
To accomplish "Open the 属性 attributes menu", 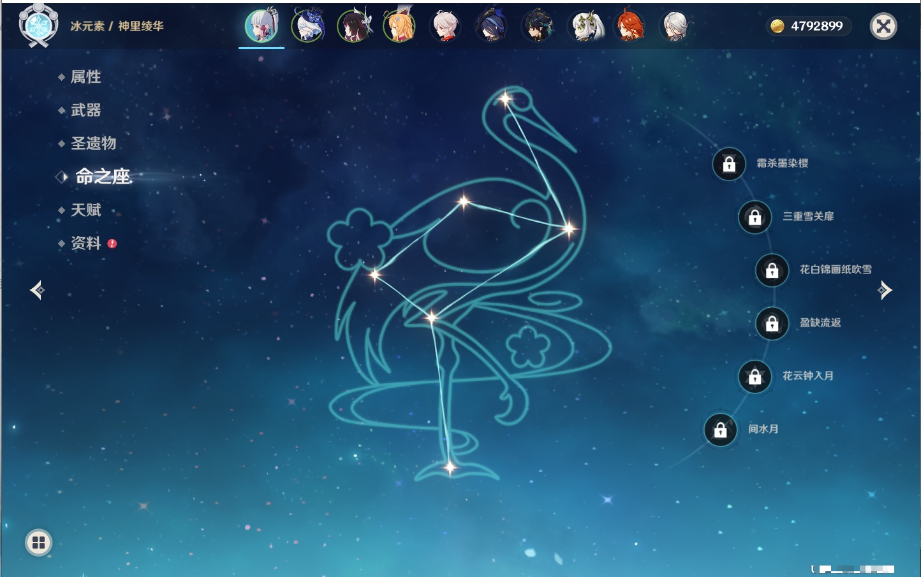I will tap(85, 77).
